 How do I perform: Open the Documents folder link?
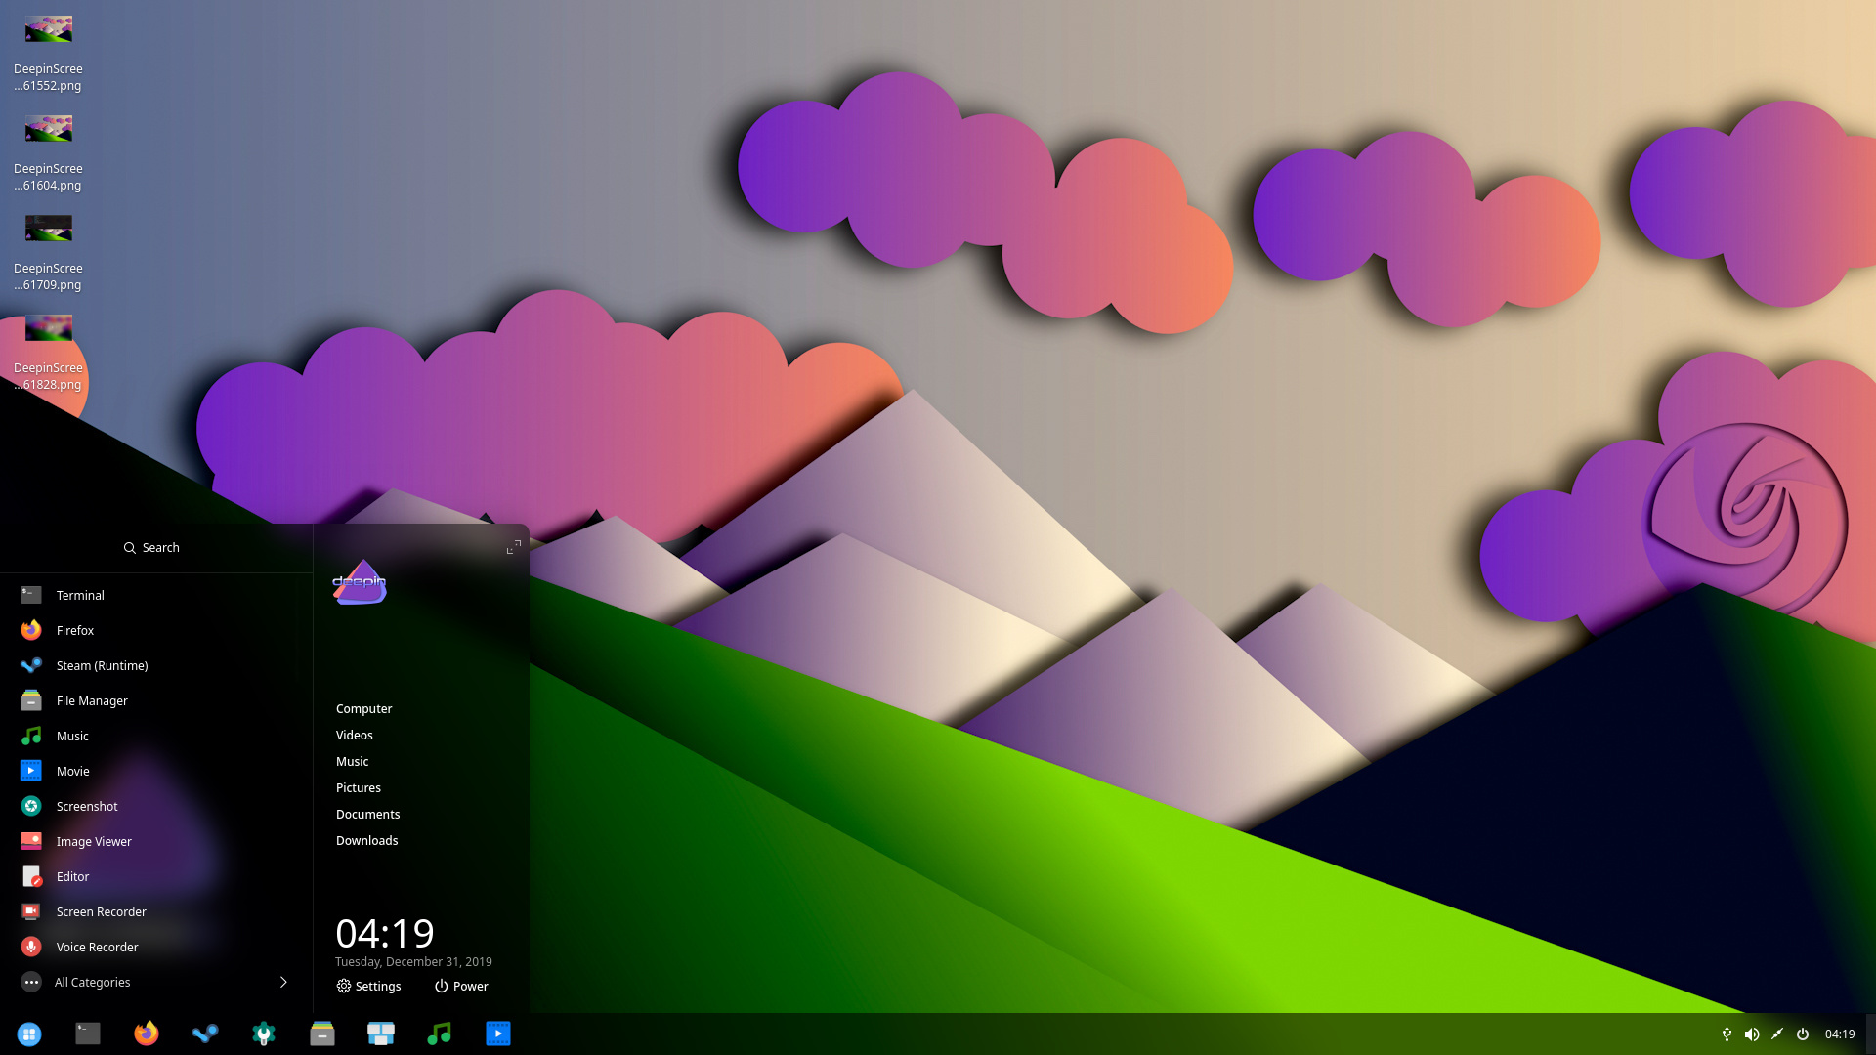(x=367, y=814)
